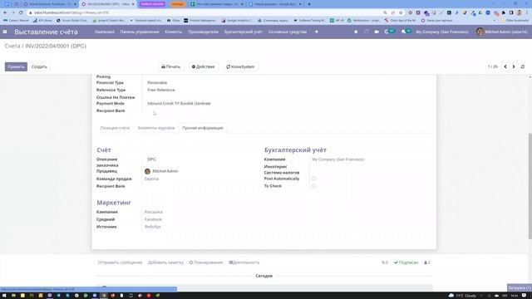Toggle the Post Automatically checkbox
Screen dimensions: 532x299
(314, 179)
